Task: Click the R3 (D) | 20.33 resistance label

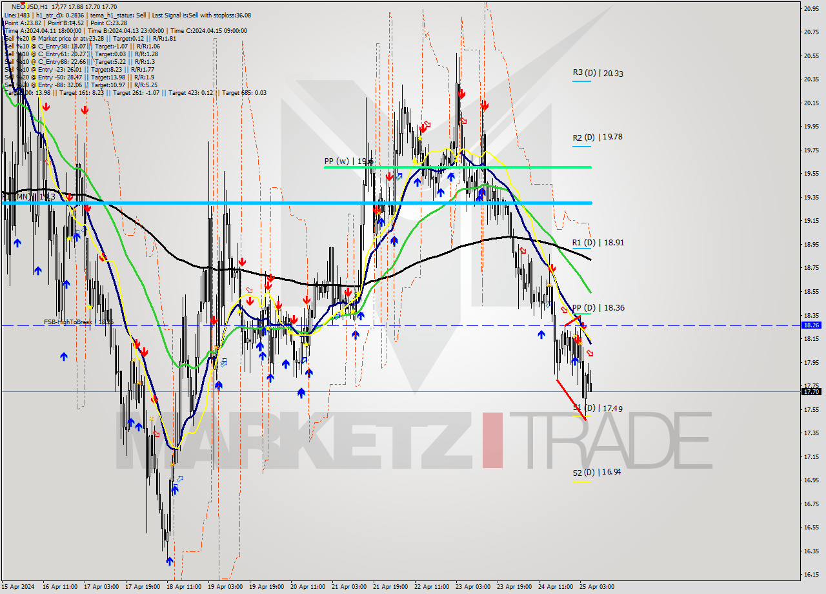Action: 598,73
